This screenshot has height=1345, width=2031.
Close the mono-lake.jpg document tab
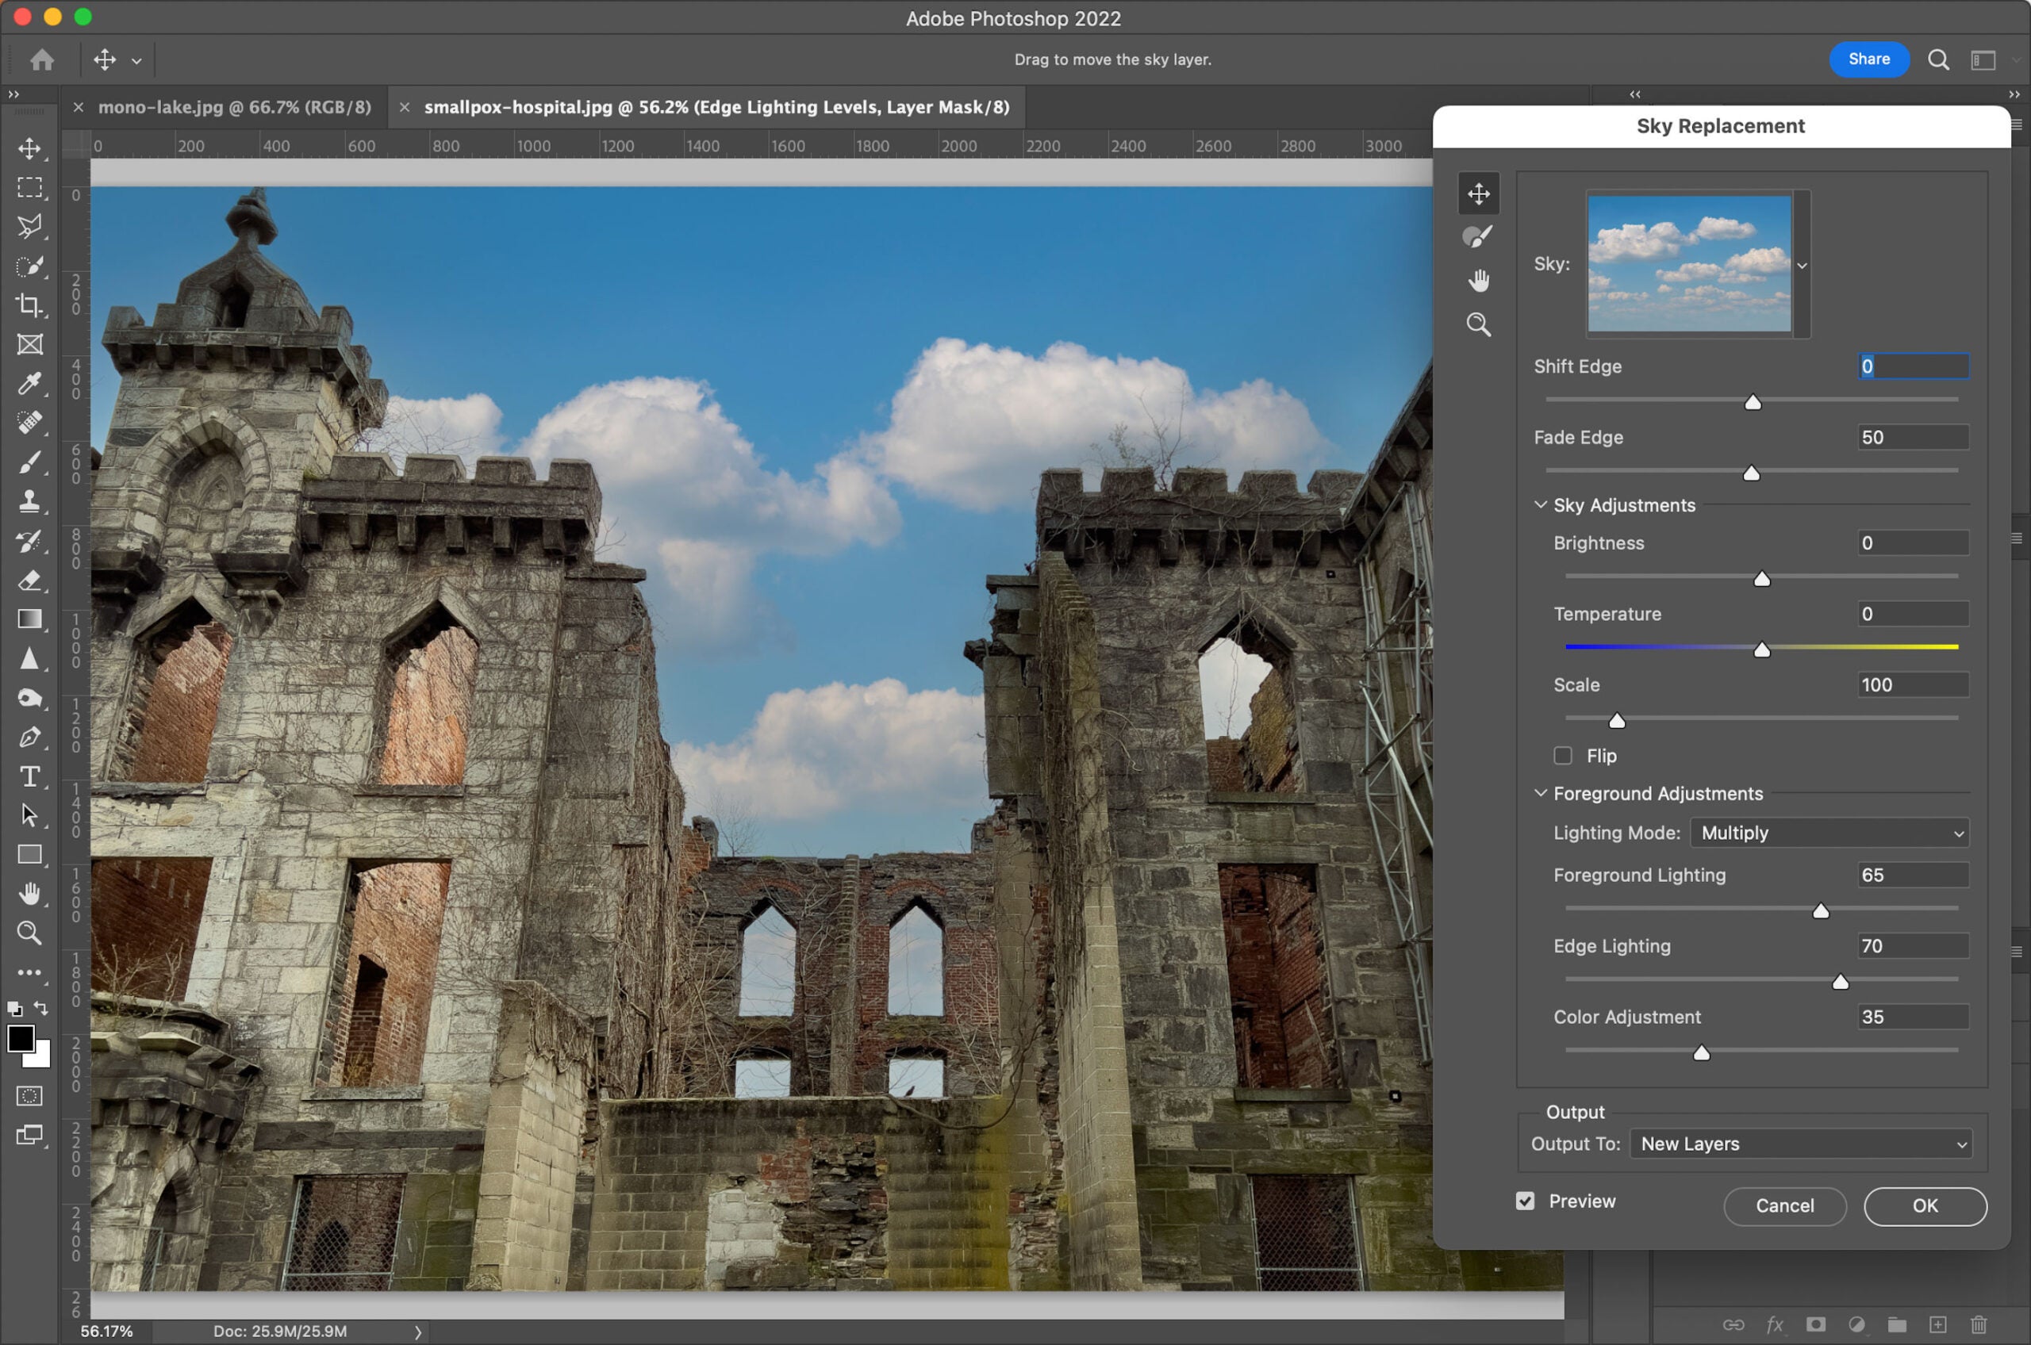[x=78, y=107]
